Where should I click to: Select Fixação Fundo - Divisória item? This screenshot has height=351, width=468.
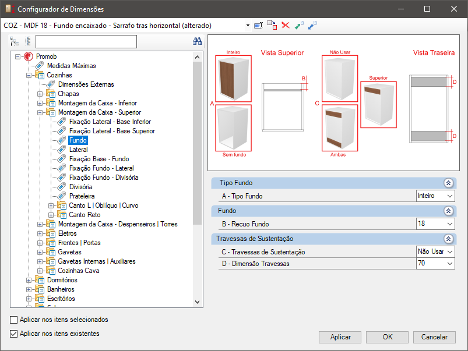click(104, 178)
